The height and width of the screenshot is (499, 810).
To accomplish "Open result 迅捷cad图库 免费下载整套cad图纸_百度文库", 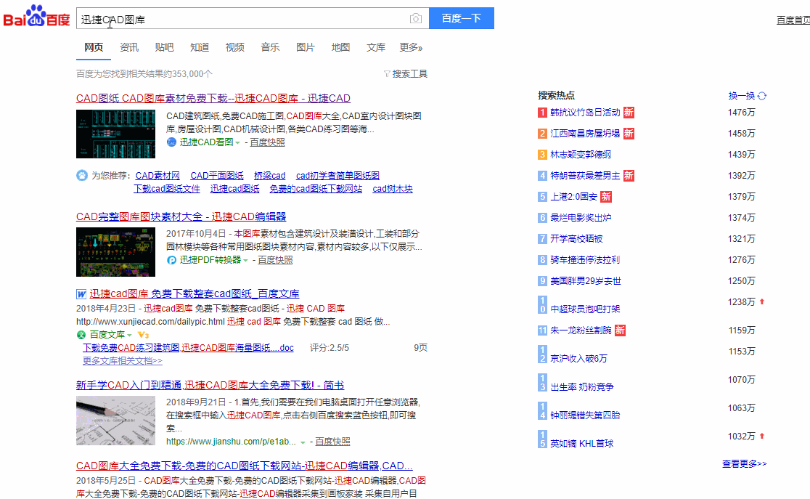I will click(x=195, y=293).
